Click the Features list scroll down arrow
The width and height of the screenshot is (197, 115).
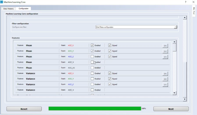[174, 93]
